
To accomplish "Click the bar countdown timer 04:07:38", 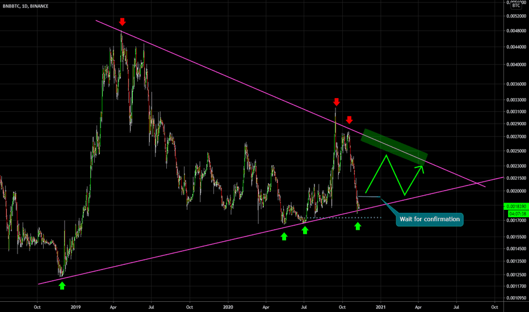I will 518,213.
